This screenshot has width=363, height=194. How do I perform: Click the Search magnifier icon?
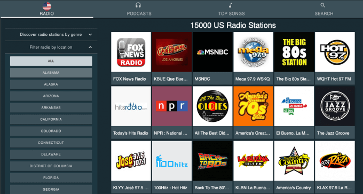(x=323, y=5)
